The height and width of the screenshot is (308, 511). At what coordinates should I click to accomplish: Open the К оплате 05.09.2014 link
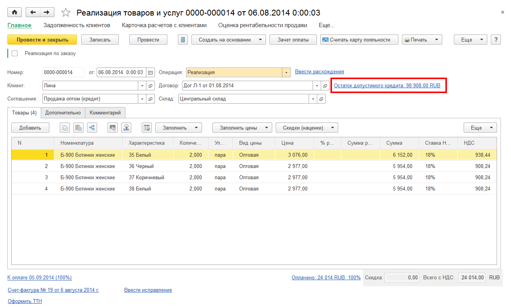click(x=40, y=277)
